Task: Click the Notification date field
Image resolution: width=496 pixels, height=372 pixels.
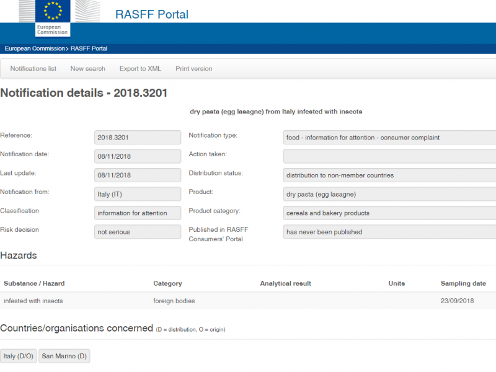Action: pos(138,156)
